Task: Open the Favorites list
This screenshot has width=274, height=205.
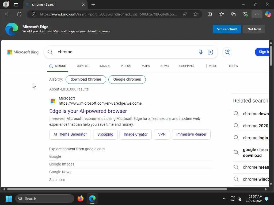Action: coord(221,14)
